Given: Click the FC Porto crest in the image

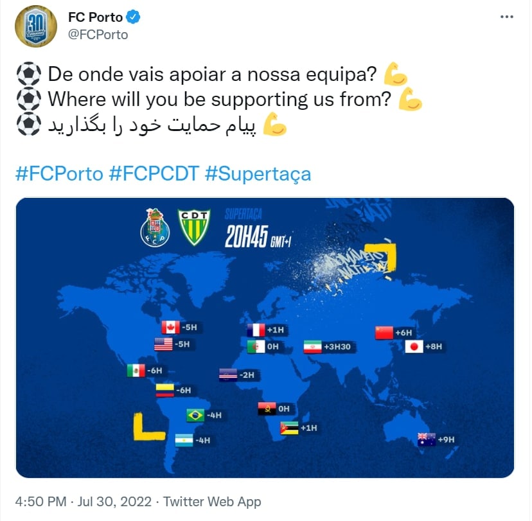Looking at the screenshot, I should pyautogui.click(x=155, y=227).
